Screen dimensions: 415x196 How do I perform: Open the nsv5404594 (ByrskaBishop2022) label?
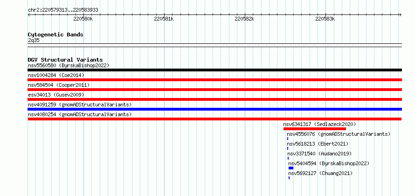point(329,163)
